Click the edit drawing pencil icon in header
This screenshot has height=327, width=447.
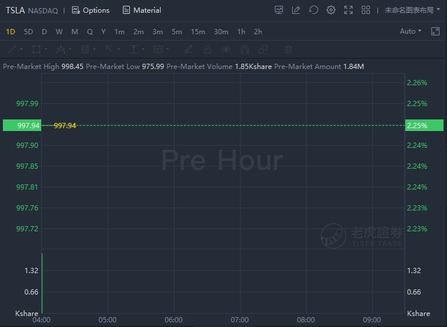pyautogui.click(x=296, y=10)
